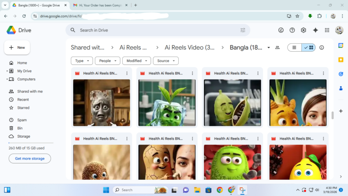The width and height of the screenshot is (348, 196).
Task: Open the Help question mark icon
Action: coord(292,30)
